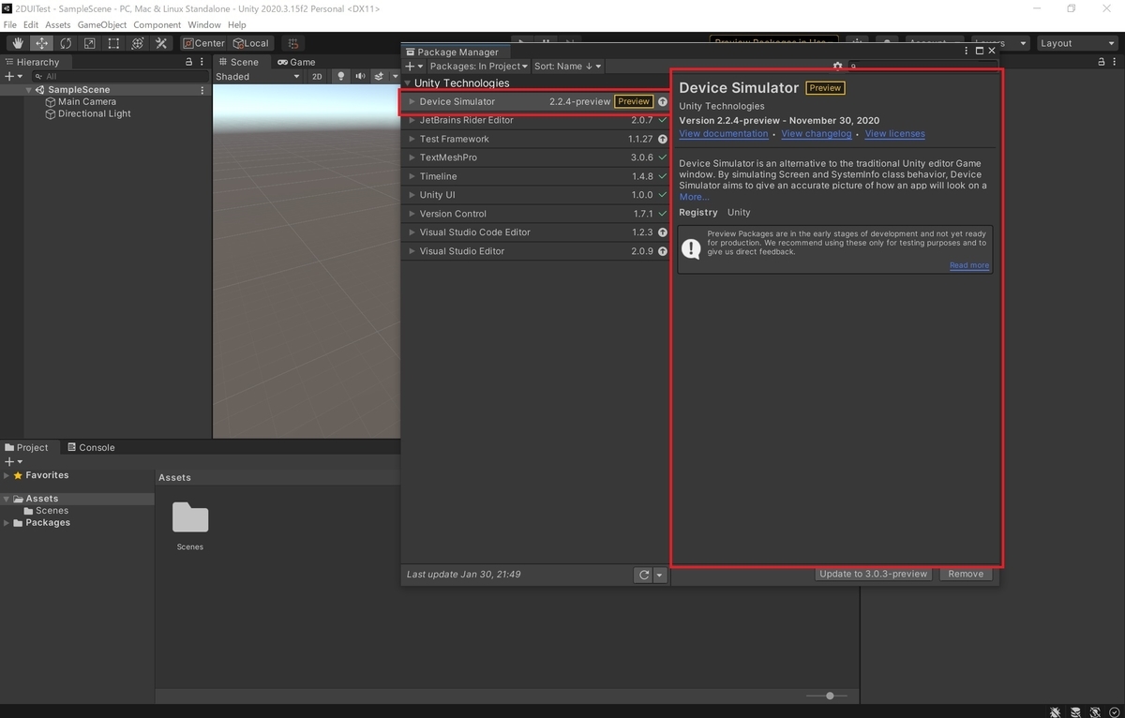Toggle the grid snapping icon
The width and height of the screenshot is (1125, 718).
pyautogui.click(x=293, y=43)
